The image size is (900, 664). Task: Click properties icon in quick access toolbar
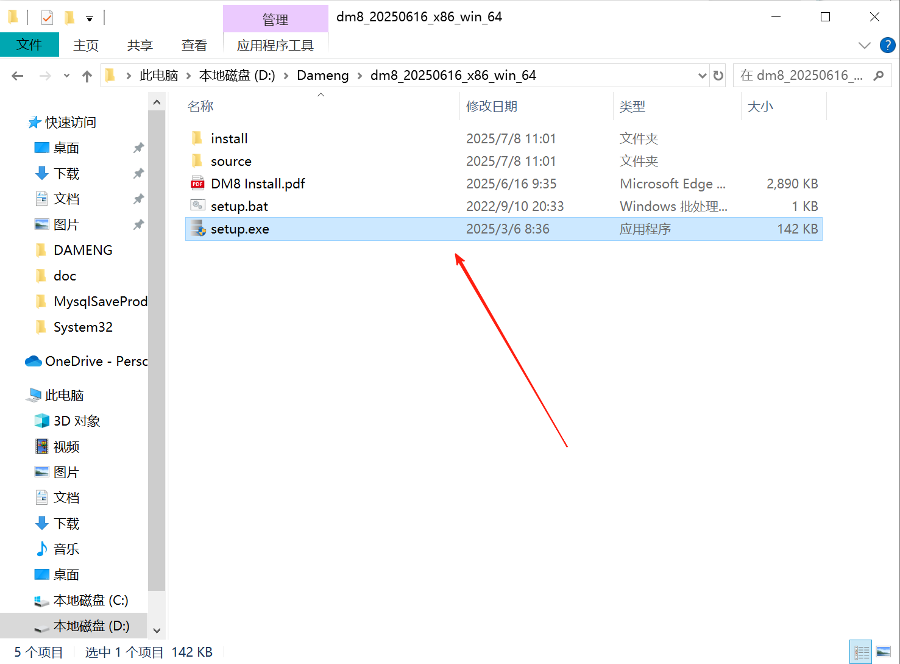coord(47,18)
